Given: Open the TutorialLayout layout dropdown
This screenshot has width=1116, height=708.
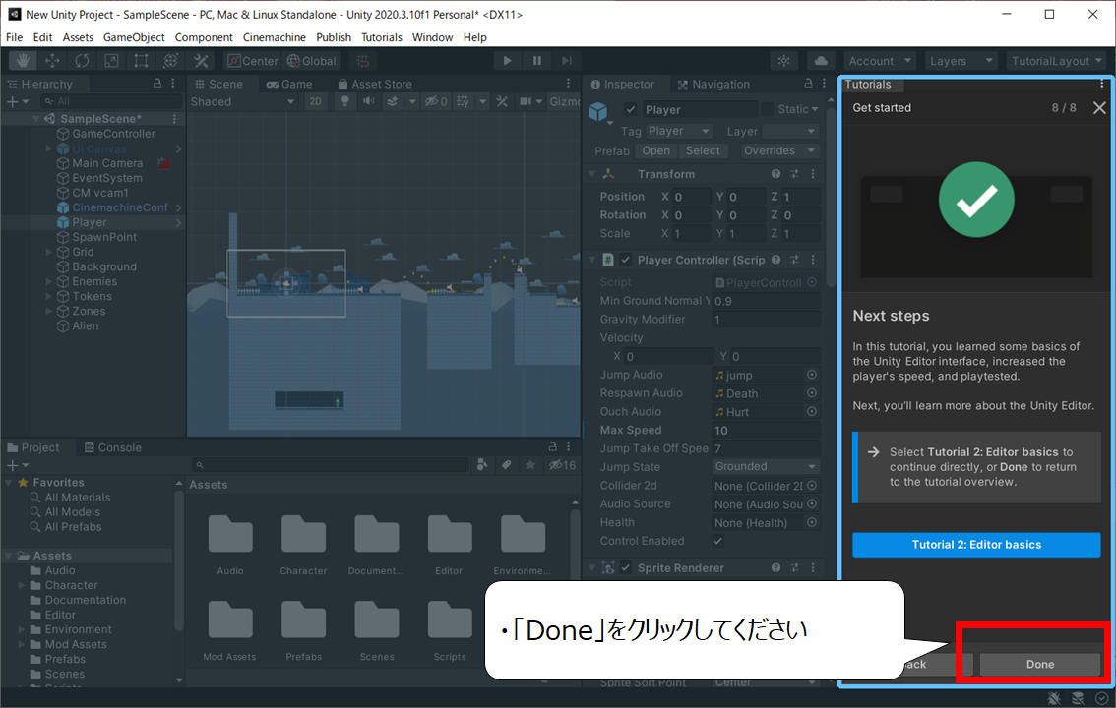Looking at the screenshot, I should point(1057,61).
